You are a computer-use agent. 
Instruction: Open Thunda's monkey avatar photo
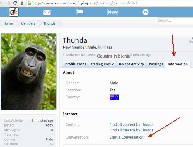(29, 71)
